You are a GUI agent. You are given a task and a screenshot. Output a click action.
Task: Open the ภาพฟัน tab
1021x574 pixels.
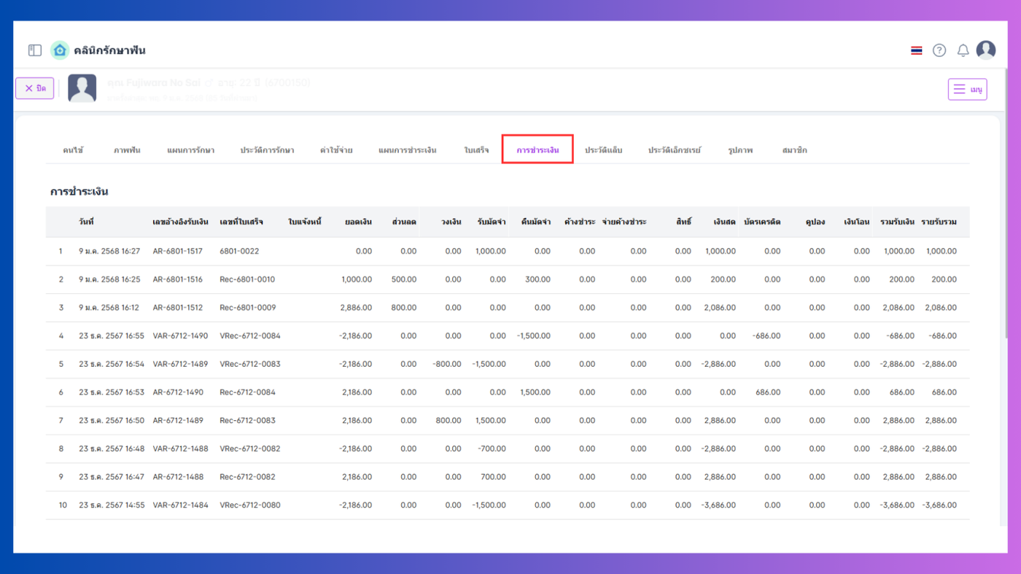pyautogui.click(x=127, y=150)
